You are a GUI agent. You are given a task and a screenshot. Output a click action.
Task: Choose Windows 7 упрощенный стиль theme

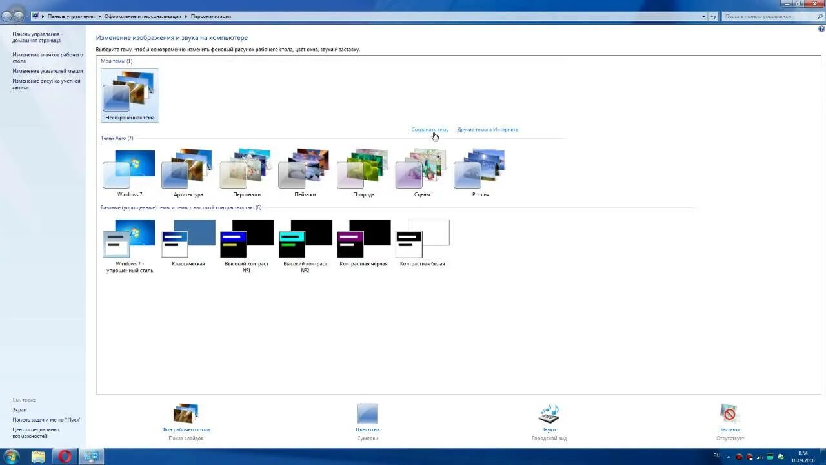tap(129, 245)
